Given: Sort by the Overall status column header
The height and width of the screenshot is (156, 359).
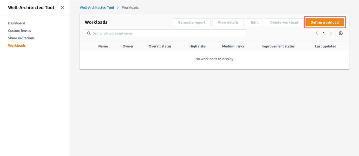Looking at the screenshot, I should click(160, 46).
